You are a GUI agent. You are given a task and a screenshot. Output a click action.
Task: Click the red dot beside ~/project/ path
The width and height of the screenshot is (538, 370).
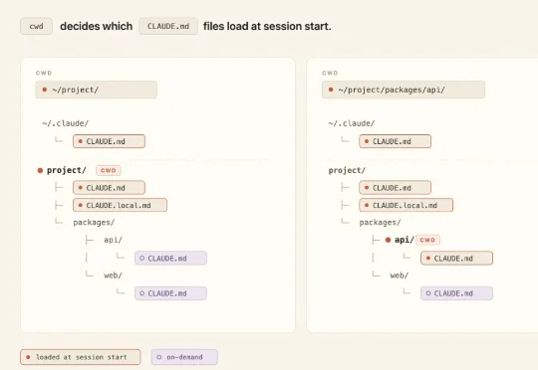tap(45, 90)
